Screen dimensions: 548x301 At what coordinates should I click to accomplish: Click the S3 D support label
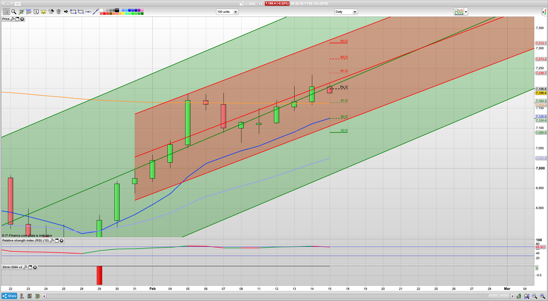pyautogui.click(x=344, y=130)
